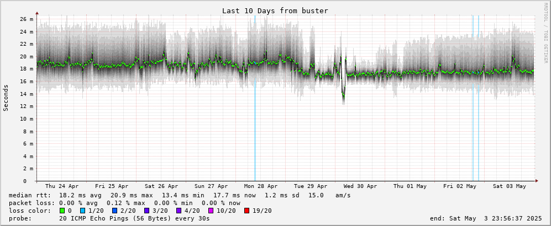Click the '17.7 ms now' median value

click(x=234, y=196)
